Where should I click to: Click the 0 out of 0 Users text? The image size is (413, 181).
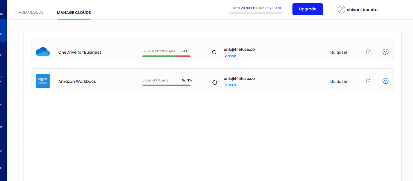point(155,80)
